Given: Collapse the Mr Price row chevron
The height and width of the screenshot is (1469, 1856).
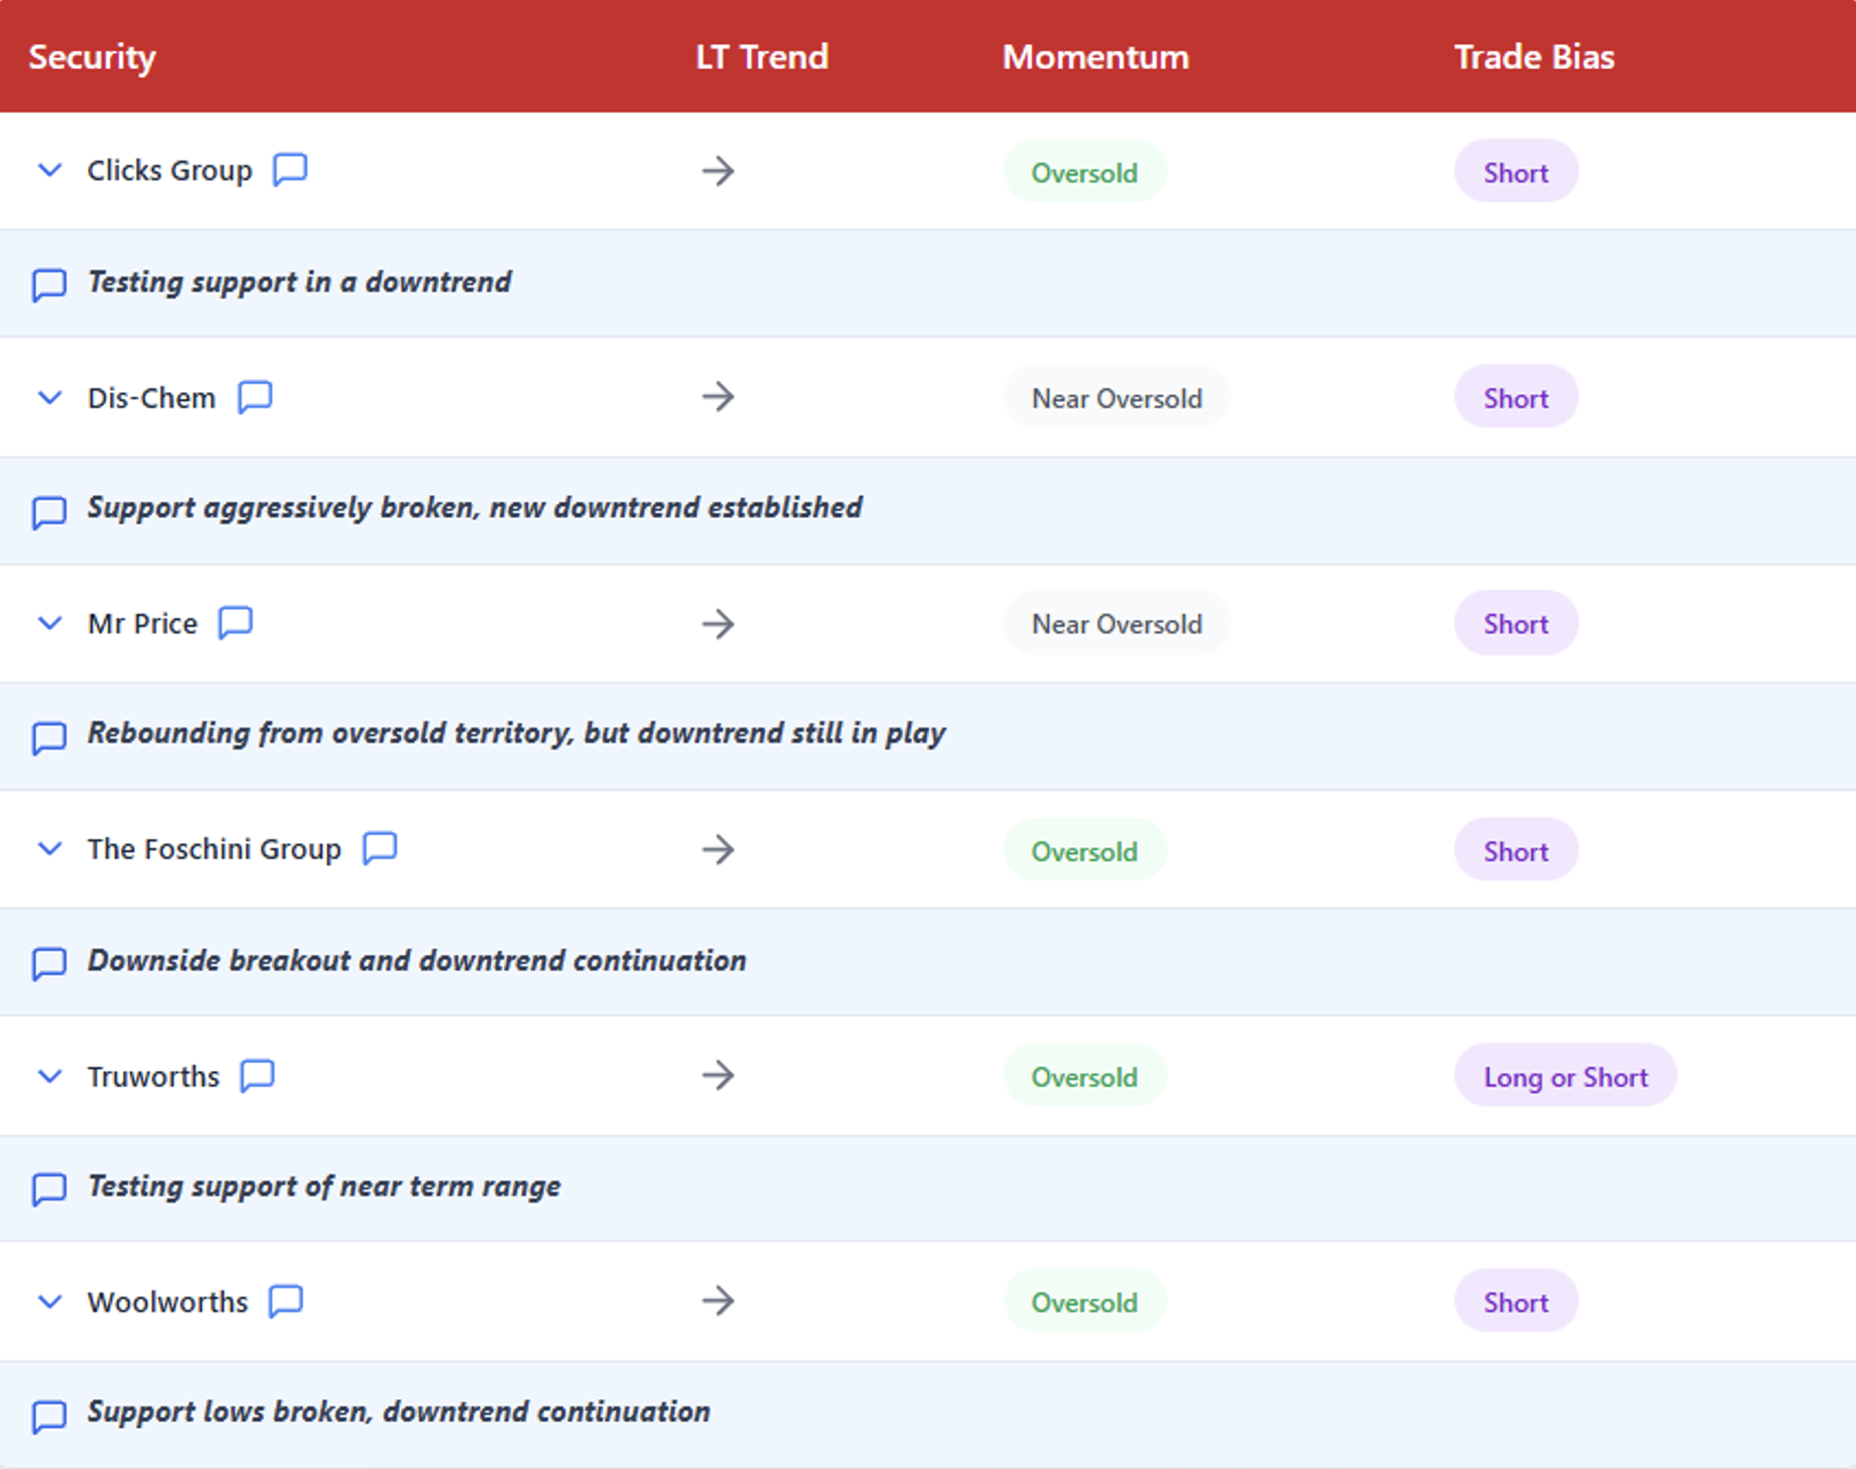Looking at the screenshot, I should [x=49, y=624].
